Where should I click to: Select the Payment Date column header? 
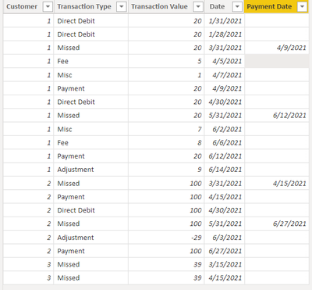point(269,7)
